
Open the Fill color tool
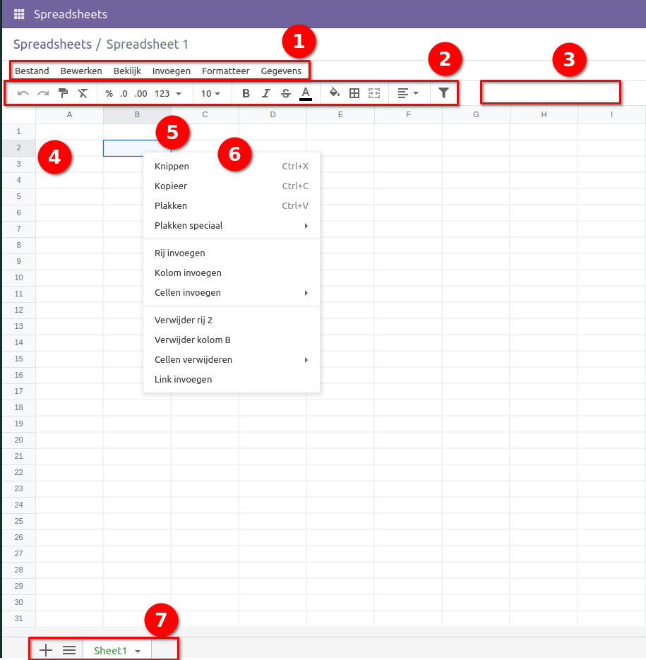335,92
